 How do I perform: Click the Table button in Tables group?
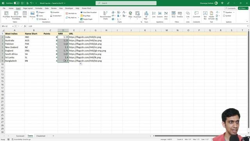pos(25,14)
